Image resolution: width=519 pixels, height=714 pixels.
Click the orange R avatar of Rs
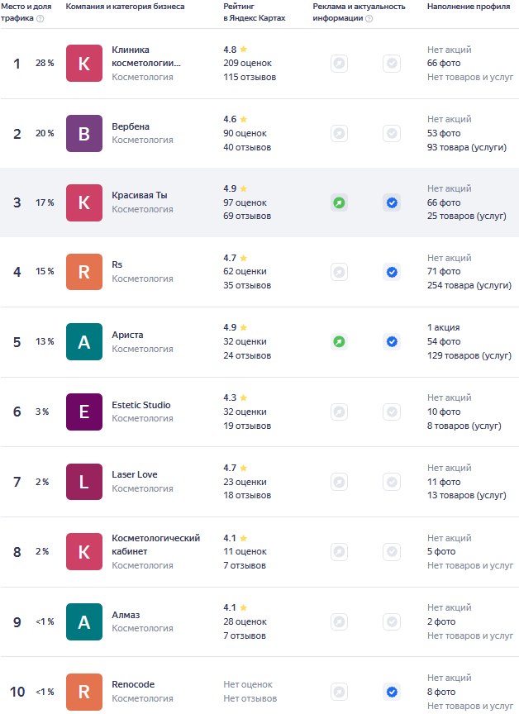(84, 272)
